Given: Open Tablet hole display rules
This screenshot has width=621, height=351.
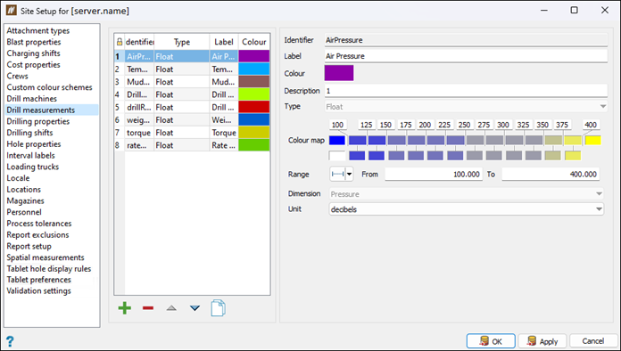Looking at the screenshot, I should click(x=49, y=269).
